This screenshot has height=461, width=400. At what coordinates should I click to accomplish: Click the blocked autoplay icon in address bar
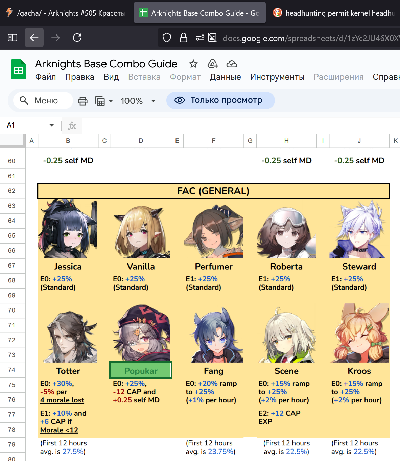(212, 38)
